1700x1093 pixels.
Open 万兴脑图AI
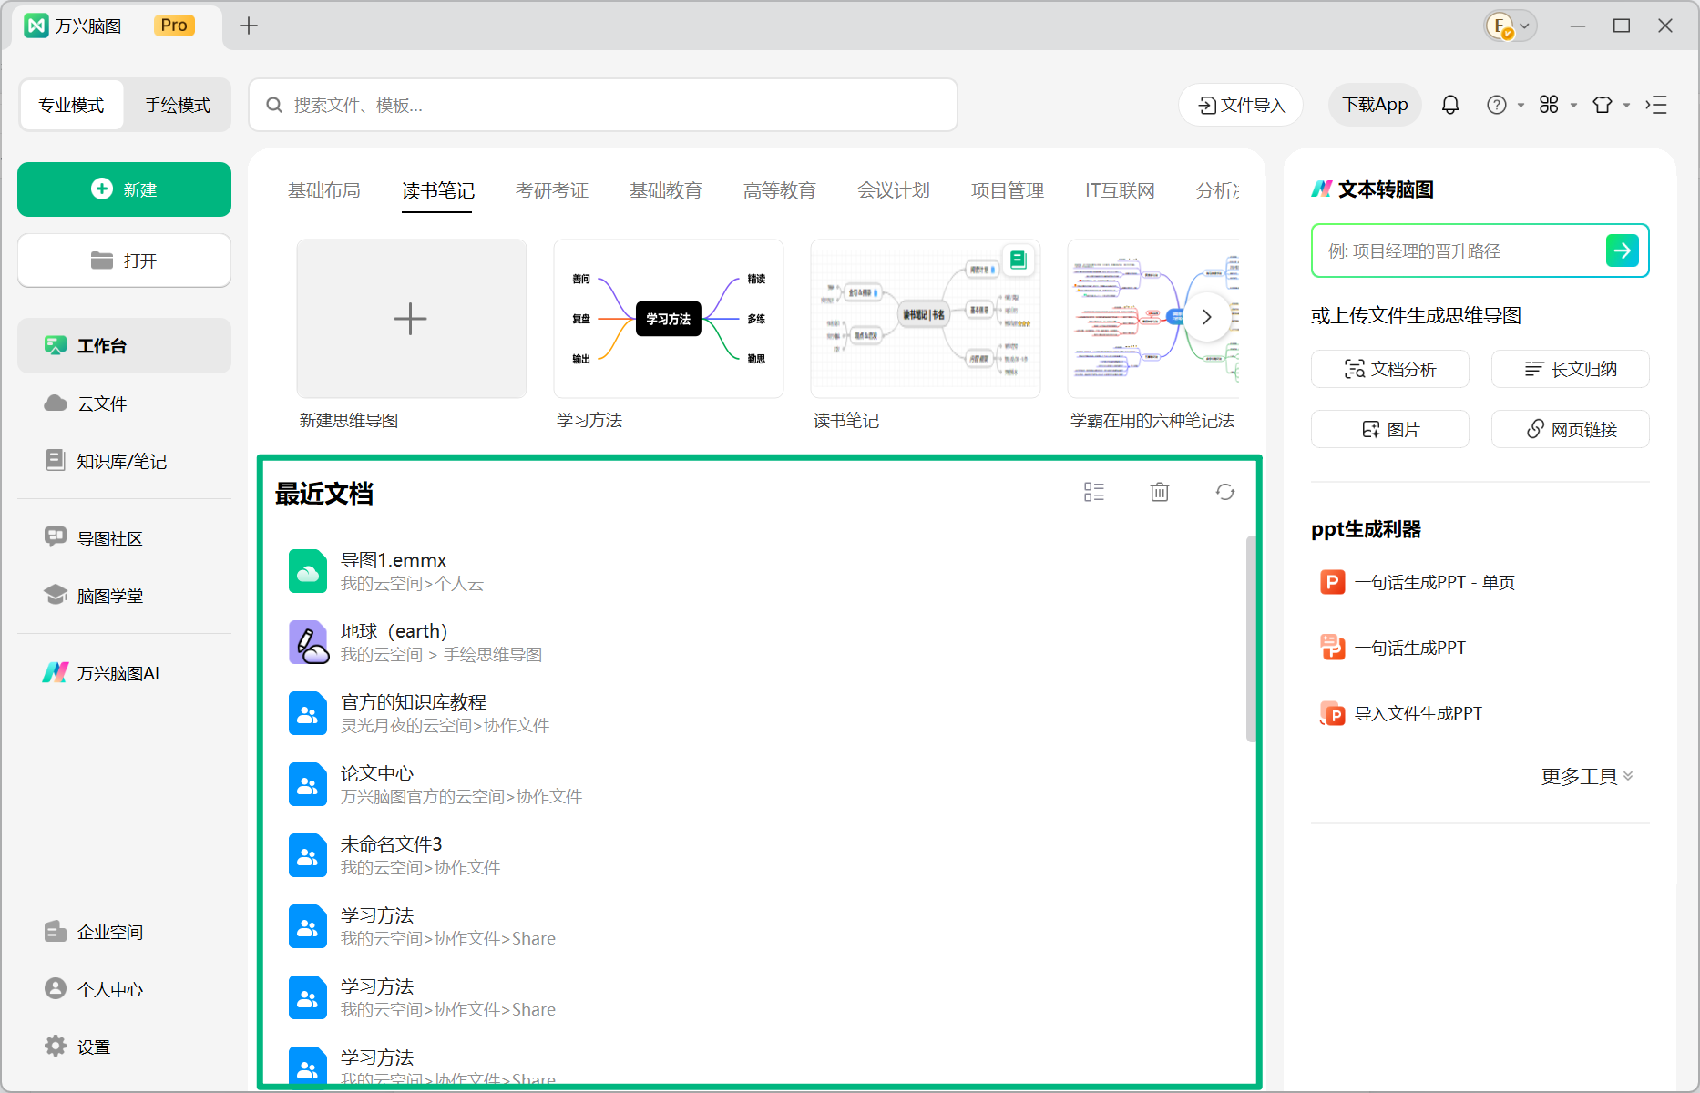[124, 673]
